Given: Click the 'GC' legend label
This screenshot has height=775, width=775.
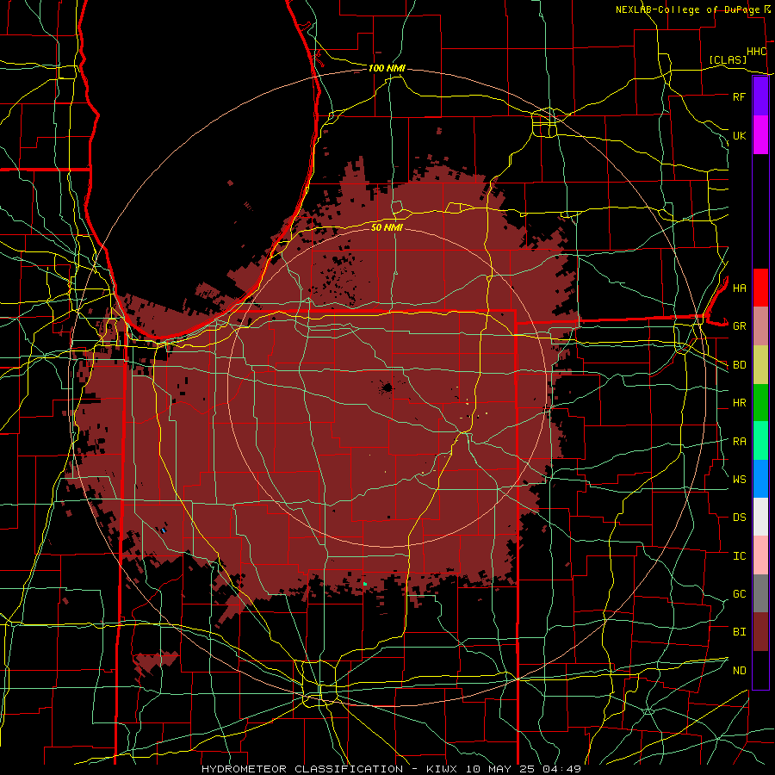Looking at the screenshot, I should (739, 593).
